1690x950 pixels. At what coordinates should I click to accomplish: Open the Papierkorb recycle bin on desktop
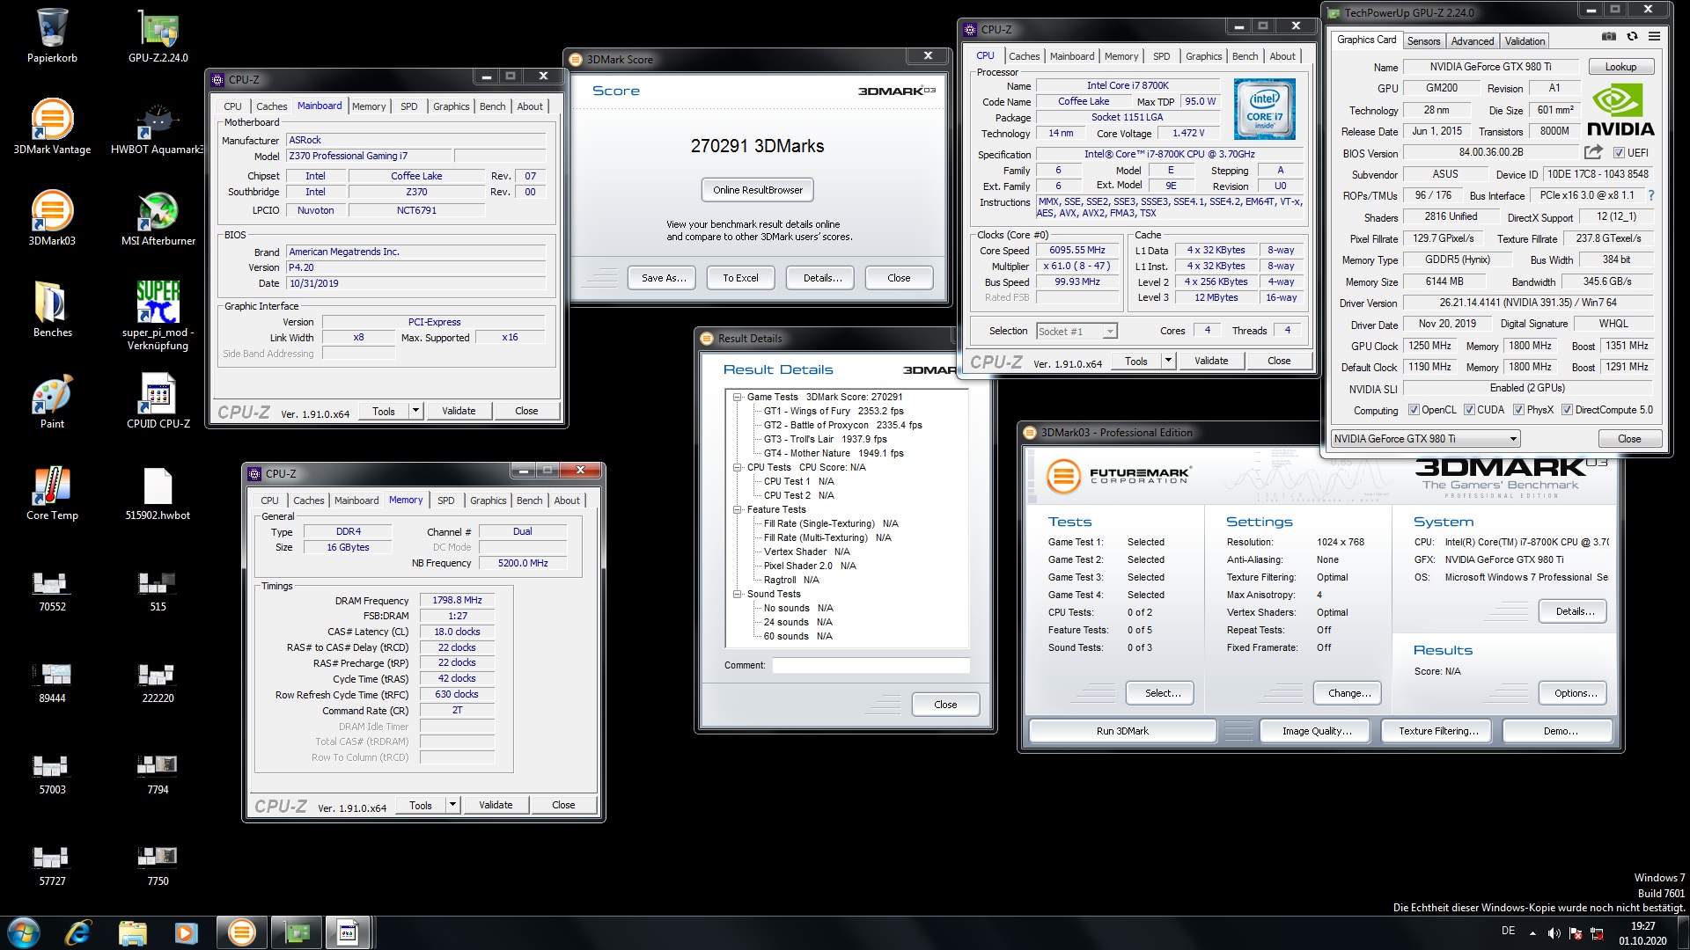pyautogui.click(x=52, y=36)
